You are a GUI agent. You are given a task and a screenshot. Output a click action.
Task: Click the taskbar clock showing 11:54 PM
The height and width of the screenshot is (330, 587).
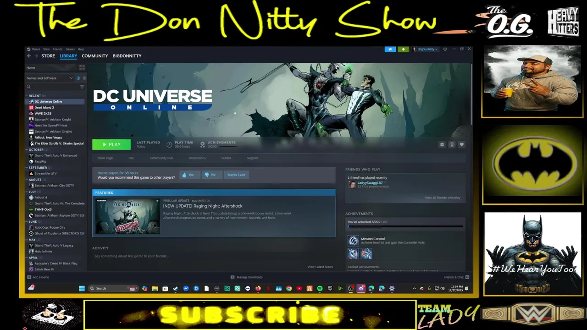click(456, 288)
